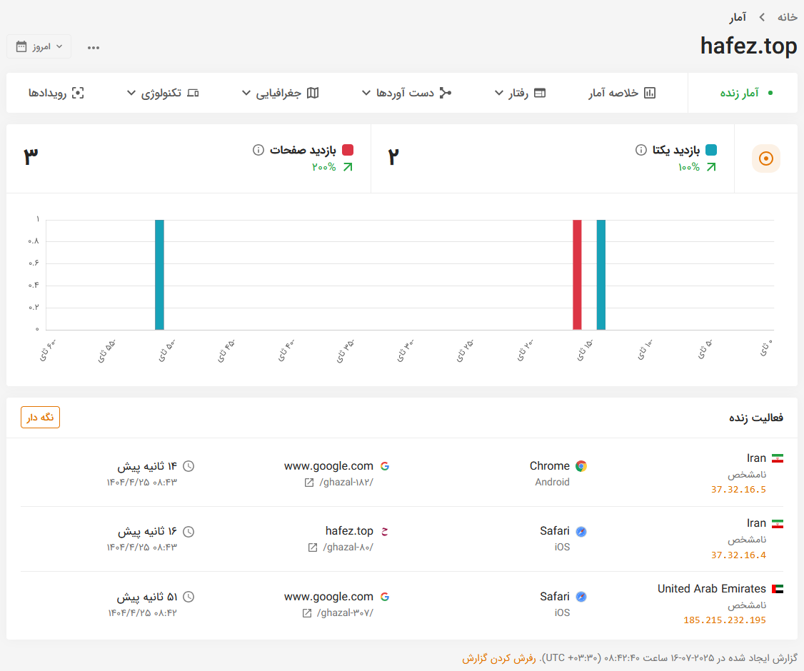Click the flow icon beside دست آوردها
Viewport: 804px width, 671px height.
[x=446, y=93]
